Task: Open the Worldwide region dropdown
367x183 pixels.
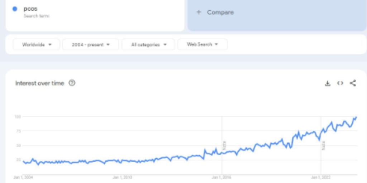Action: coord(37,45)
